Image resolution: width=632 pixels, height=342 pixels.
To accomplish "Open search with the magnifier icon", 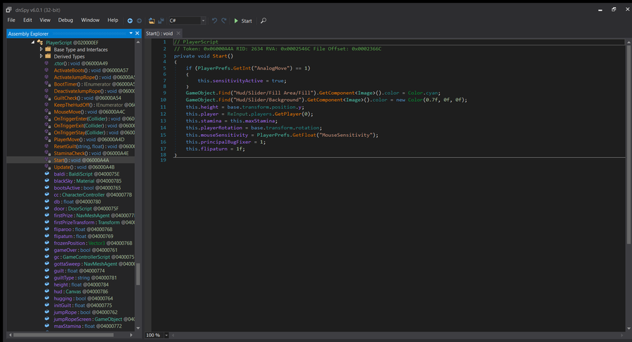I will coord(263,20).
